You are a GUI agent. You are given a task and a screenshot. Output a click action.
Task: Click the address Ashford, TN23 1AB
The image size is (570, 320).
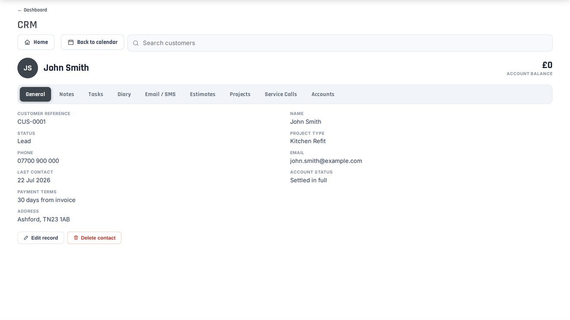[x=44, y=220]
